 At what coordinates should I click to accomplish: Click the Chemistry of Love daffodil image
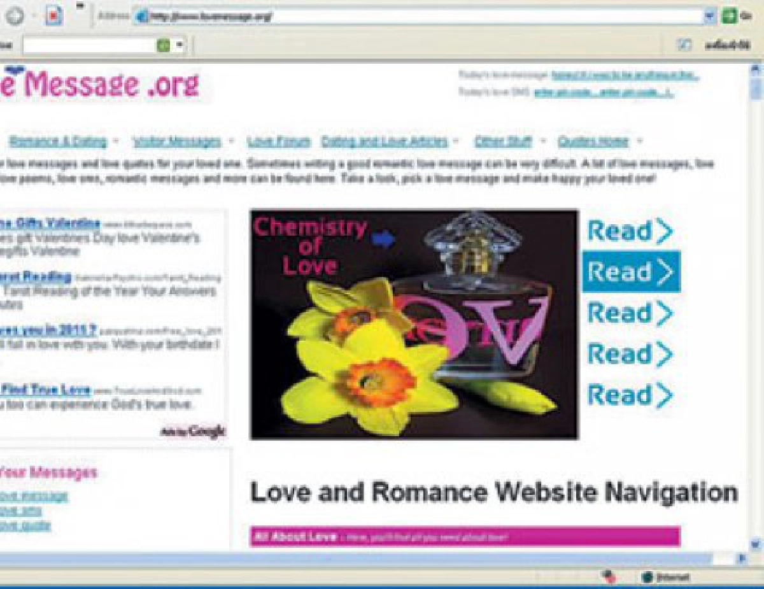414,325
